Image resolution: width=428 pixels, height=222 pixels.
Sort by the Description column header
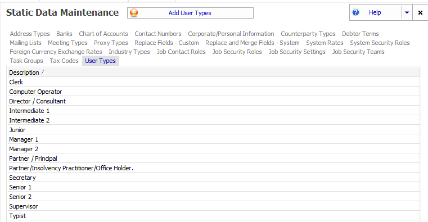click(x=214, y=73)
